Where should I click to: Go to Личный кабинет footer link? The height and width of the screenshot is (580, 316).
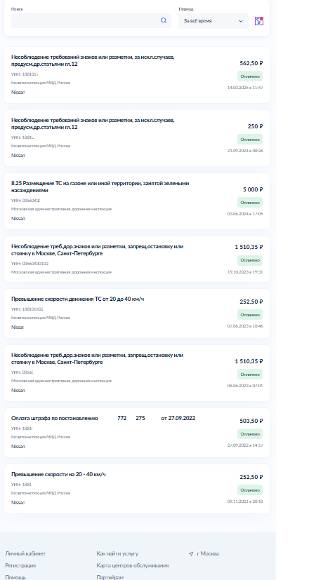click(x=25, y=554)
